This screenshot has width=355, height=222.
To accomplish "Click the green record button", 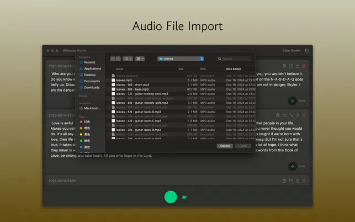I will tap(171, 197).
